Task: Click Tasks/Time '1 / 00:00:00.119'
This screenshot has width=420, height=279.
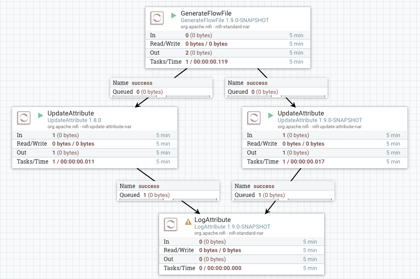Action: (207, 62)
